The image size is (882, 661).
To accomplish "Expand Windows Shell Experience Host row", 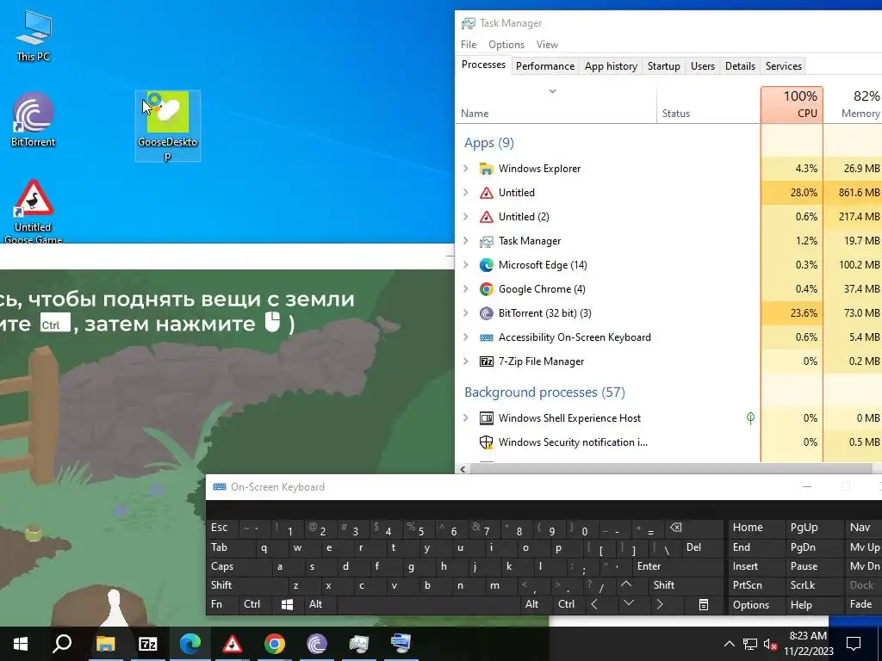I will coord(466,418).
